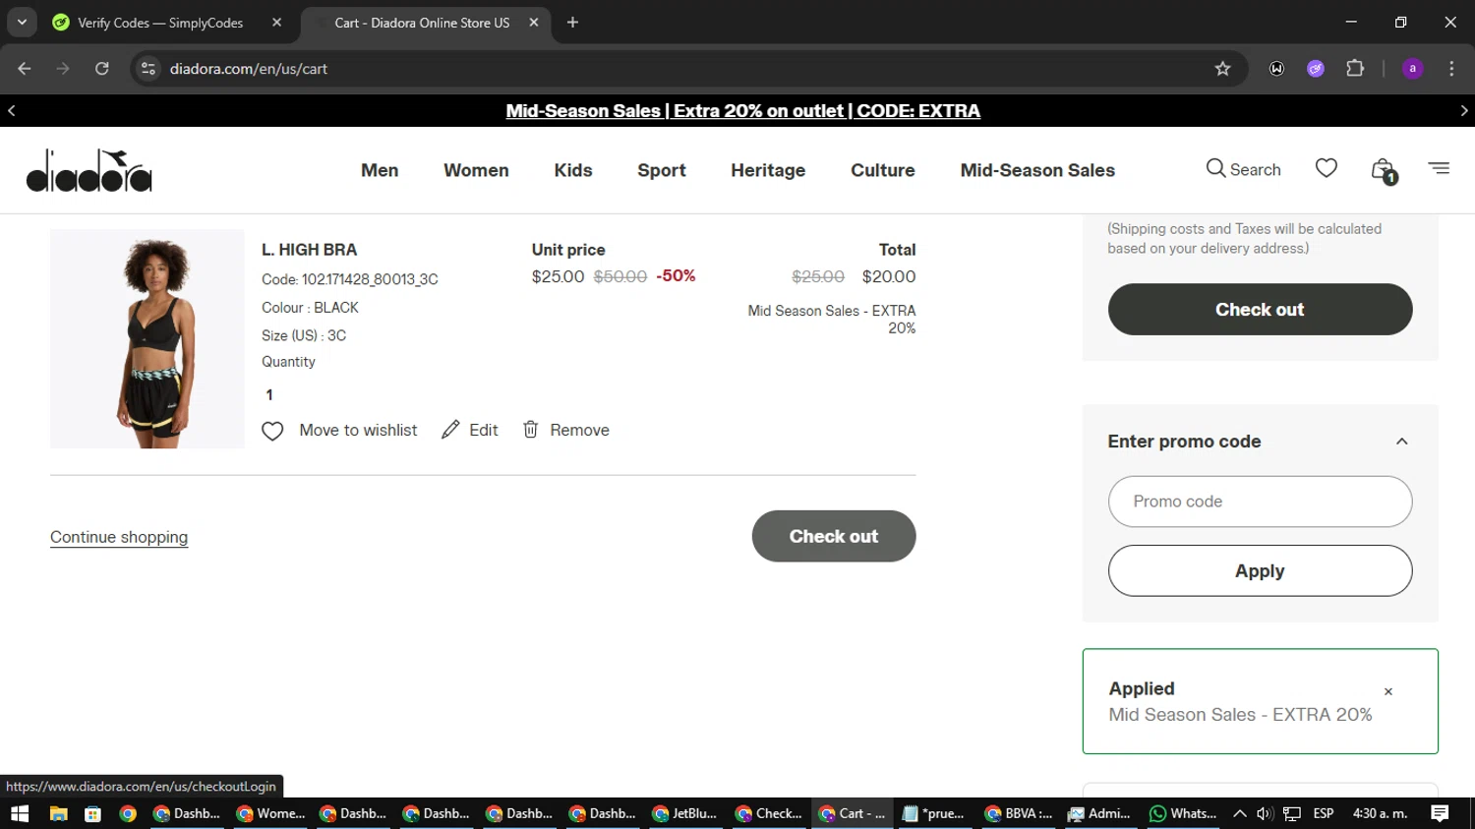View site information icon in address bar
This screenshot has height=829, width=1475.
148,69
